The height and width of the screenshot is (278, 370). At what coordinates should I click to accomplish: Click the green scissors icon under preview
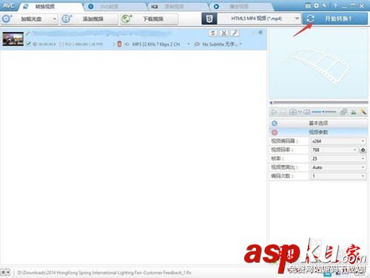[354, 112]
